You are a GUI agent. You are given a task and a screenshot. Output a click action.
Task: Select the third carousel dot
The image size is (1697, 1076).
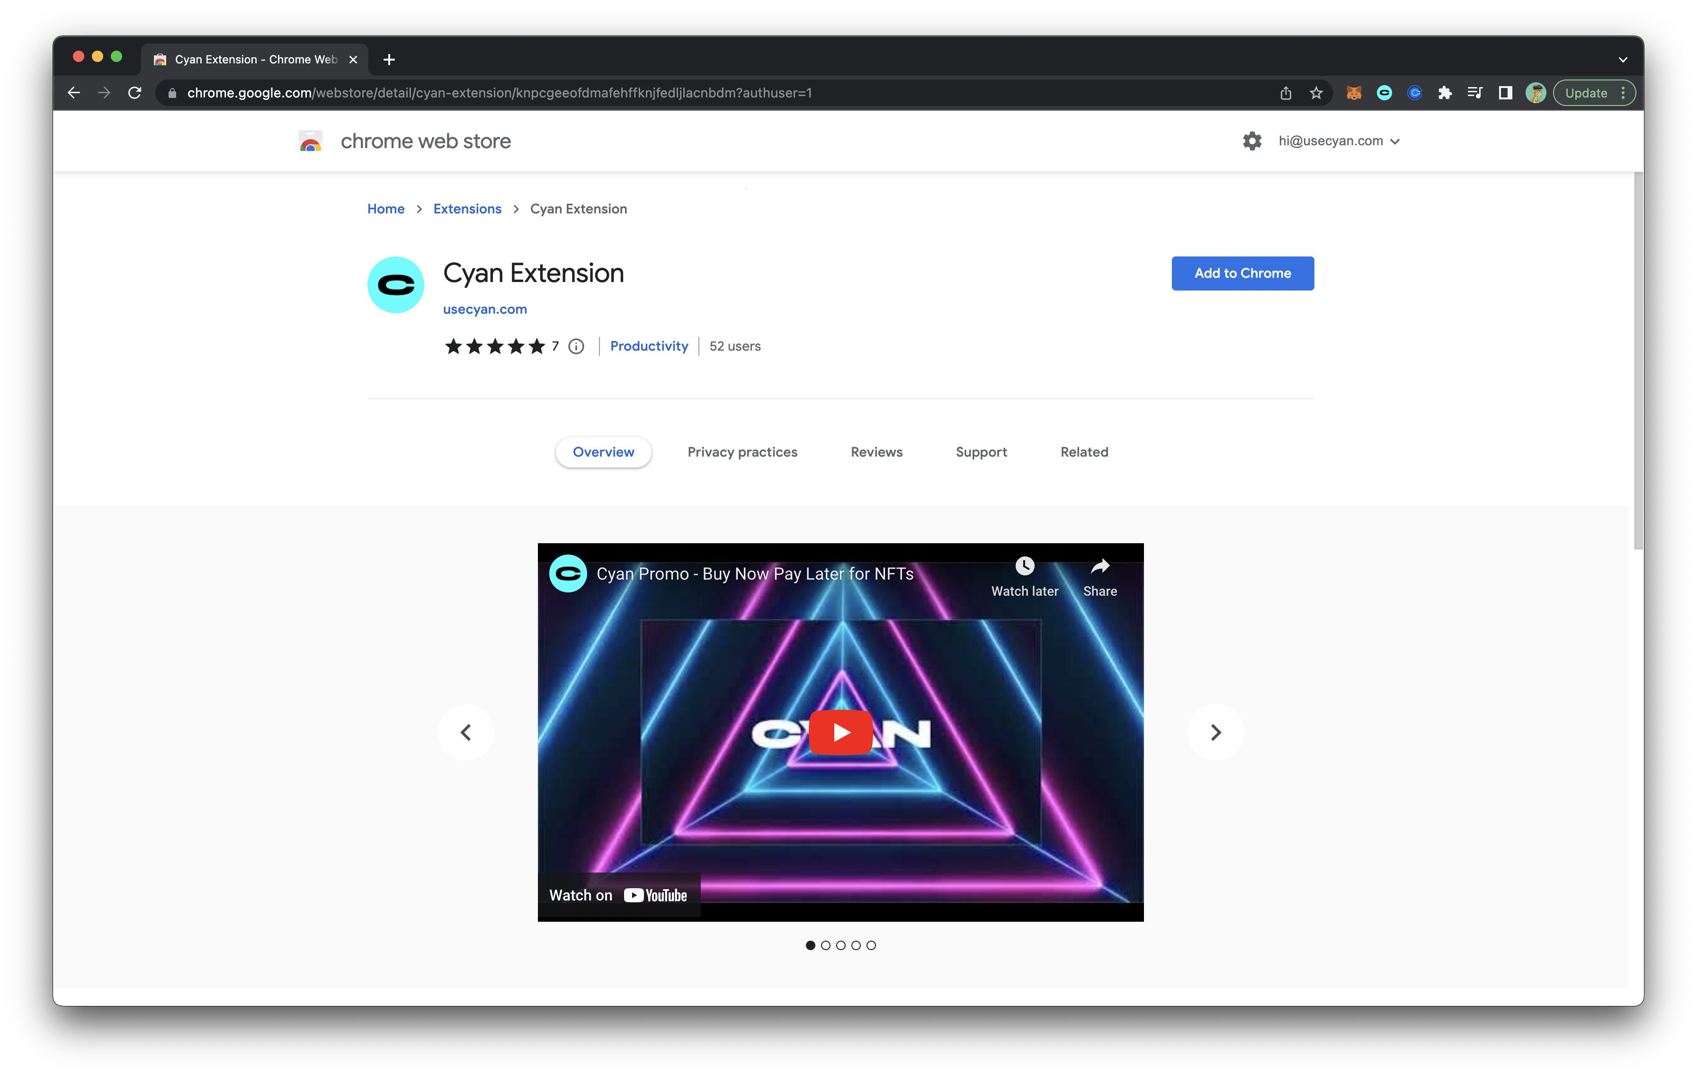(x=841, y=945)
